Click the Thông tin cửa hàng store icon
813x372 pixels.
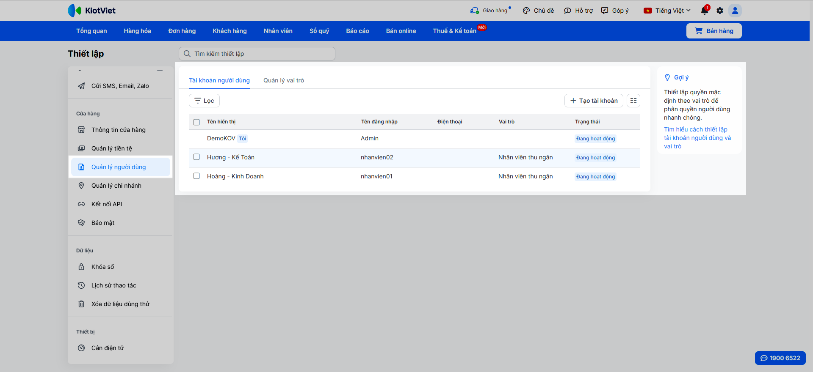[x=81, y=130]
